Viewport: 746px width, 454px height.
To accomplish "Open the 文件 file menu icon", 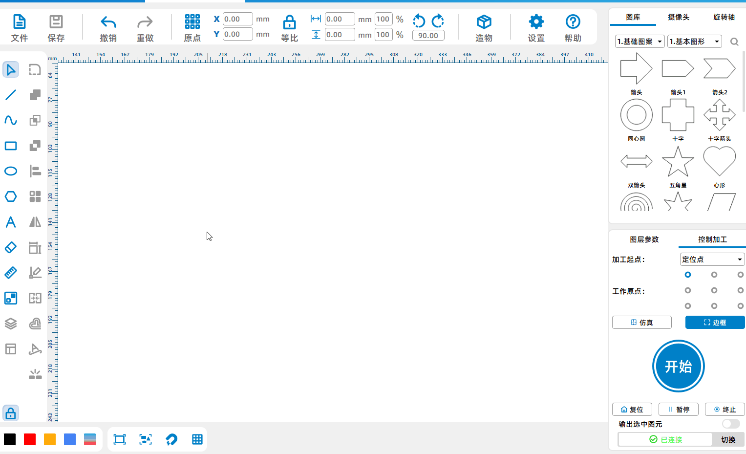I will 19,22.
